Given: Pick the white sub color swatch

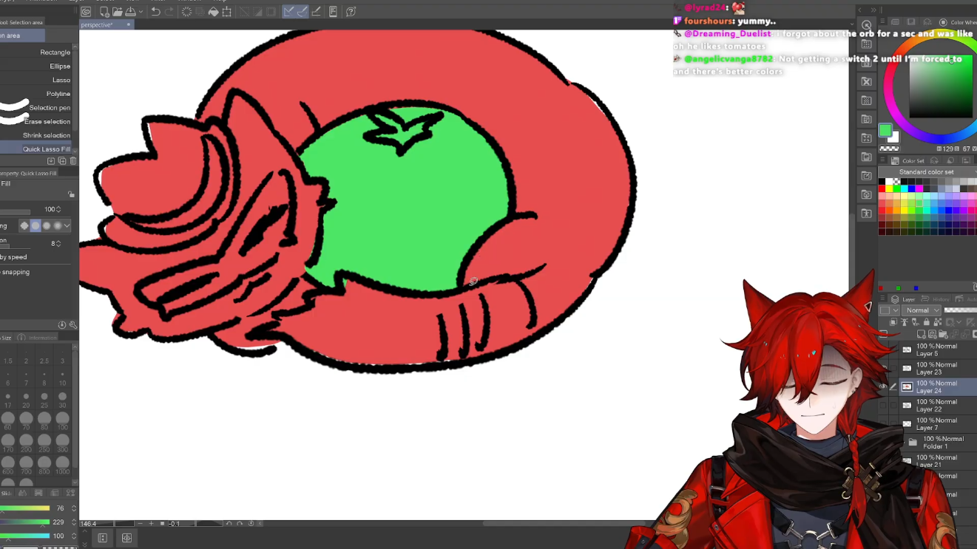Looking at the screenshot, I should click(893, 137).
